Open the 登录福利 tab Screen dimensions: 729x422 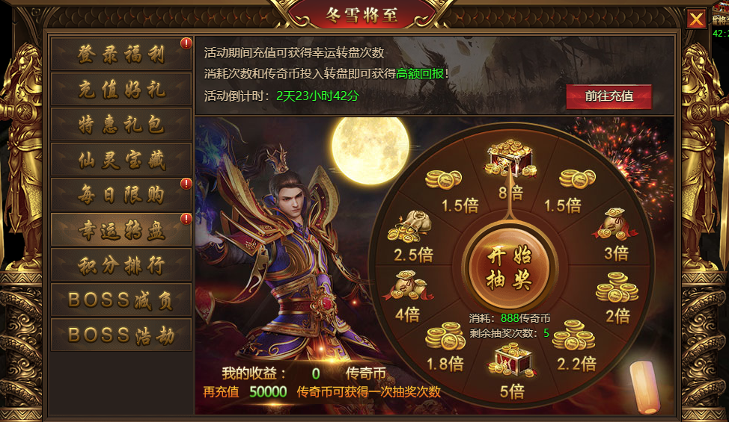121,55
